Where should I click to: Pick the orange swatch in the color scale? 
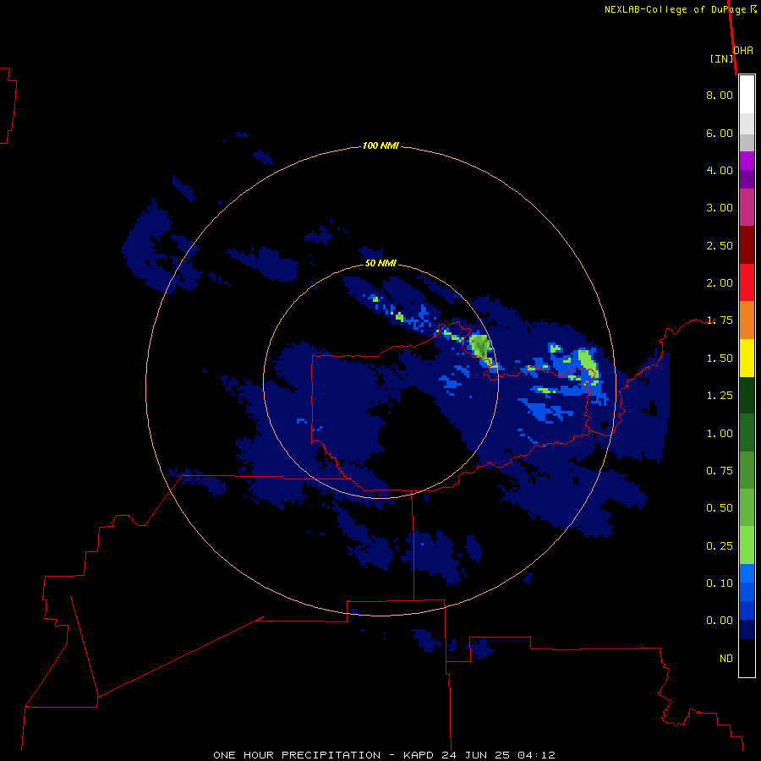[747, 320]
